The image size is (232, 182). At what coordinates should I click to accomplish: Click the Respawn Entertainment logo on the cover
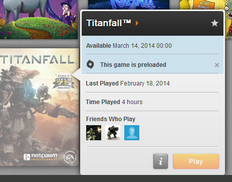[40, 157]
